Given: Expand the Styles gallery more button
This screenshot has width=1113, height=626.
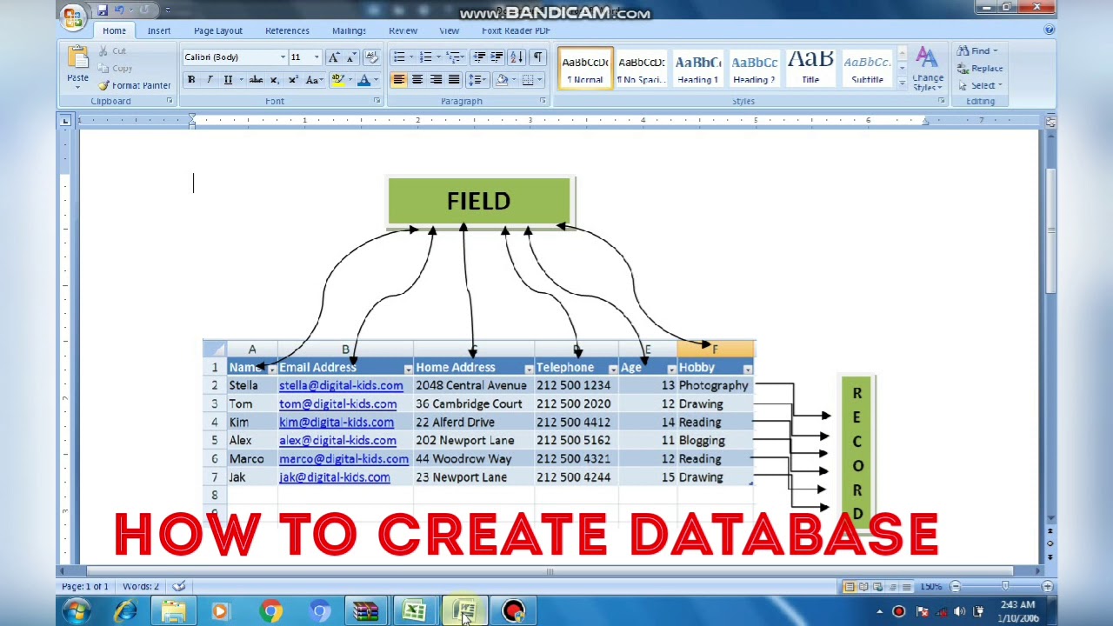Looking at the screenshot, I should coord(902,84).
